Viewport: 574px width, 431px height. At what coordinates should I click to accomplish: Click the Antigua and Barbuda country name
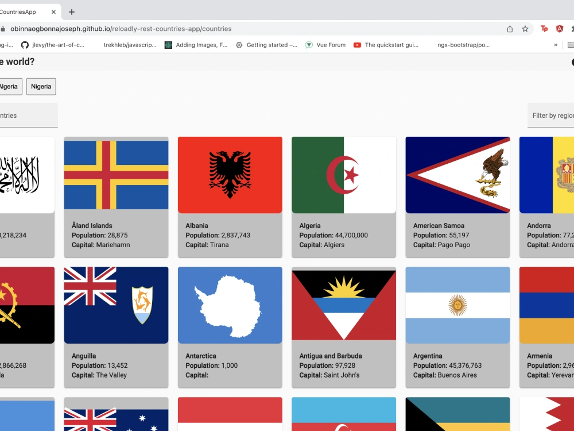click(331, 356)
